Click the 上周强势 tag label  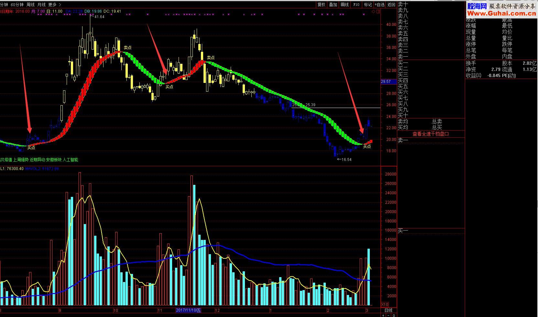click(21, 160)
